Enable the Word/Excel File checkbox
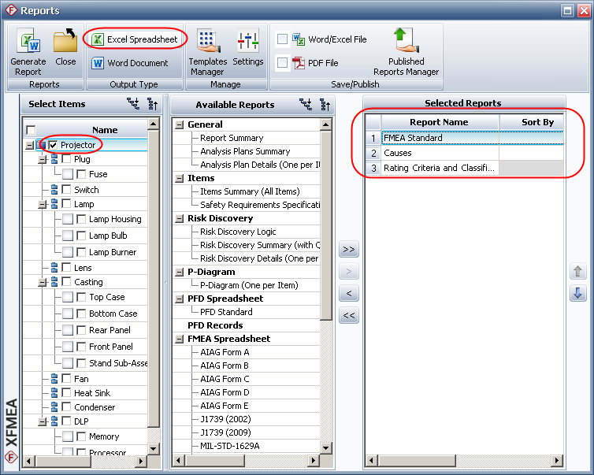Screen dimensions: 594x475 coord(282,39)
